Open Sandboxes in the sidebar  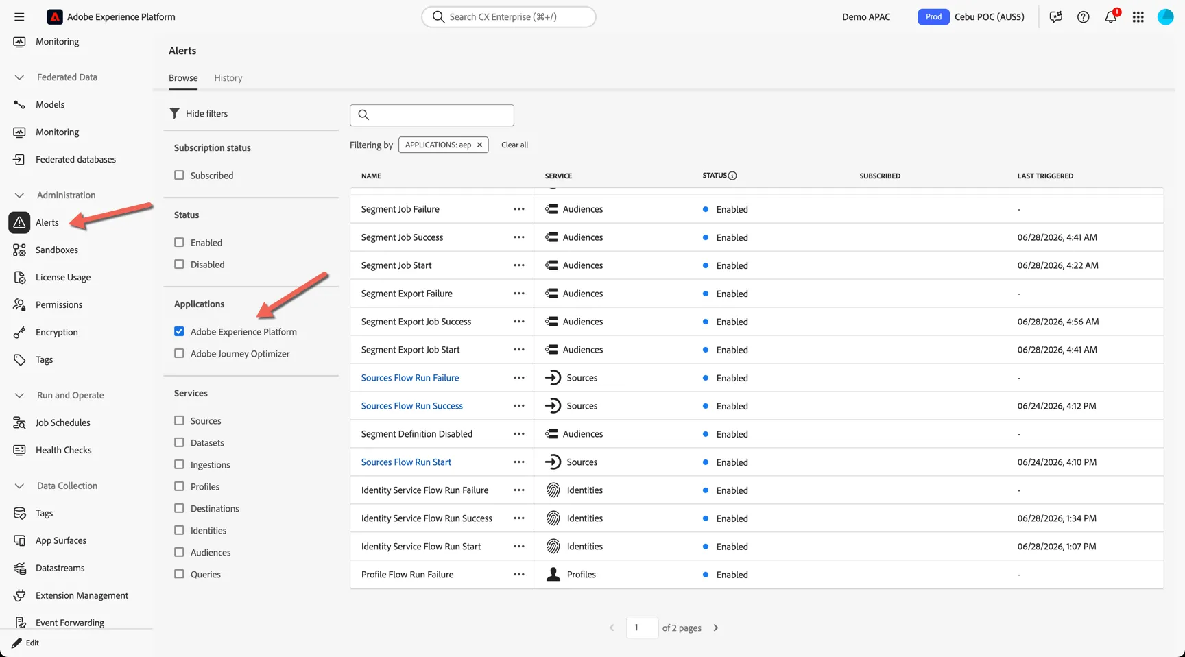point(57,250)
